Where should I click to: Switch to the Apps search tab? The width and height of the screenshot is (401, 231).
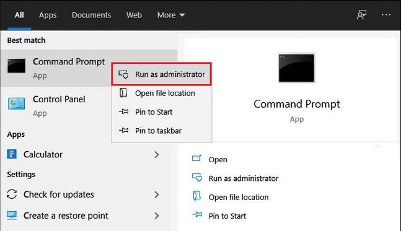click(48, 15)
